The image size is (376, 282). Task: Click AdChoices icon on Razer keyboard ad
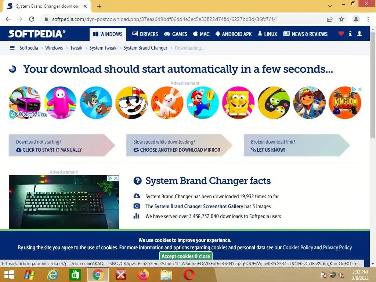coord(110,178)
